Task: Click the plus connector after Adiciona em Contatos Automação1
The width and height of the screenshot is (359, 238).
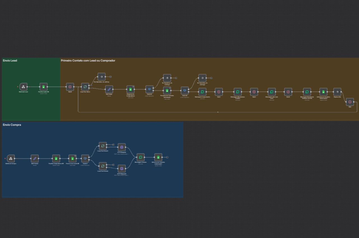Action: [167, 157]
